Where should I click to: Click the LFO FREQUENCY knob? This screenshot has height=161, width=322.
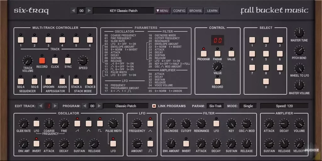click(x=137, y=124)
